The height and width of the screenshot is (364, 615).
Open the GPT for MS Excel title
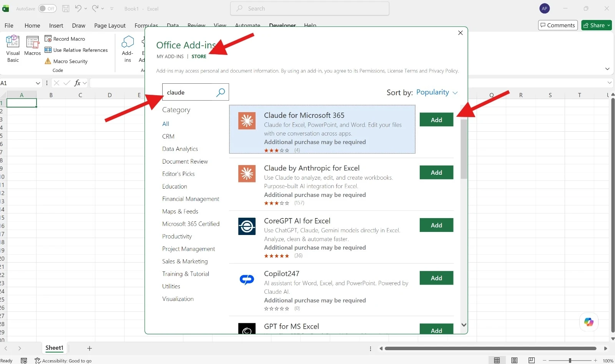(x=291, y=326)
